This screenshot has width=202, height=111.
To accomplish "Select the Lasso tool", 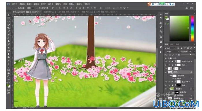I will tap(9, 22).
